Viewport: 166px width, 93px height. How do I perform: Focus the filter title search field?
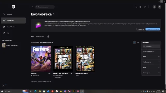pyautogui.click(x=151, y=46)
